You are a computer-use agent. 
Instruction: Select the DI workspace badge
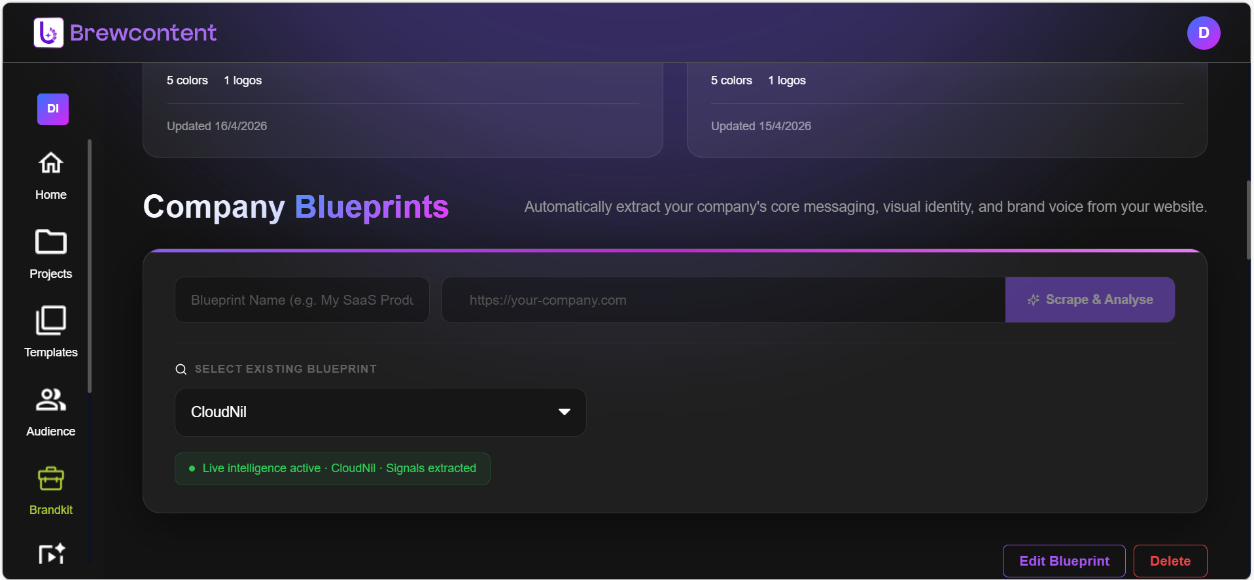click(x=53, y=109)
